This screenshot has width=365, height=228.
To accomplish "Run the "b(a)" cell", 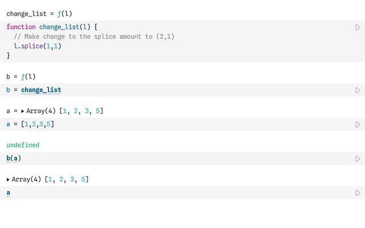I will point(358,158).
